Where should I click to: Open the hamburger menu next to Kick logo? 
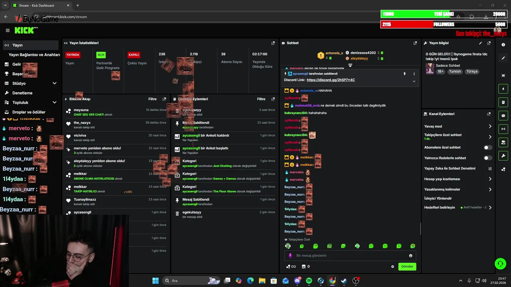click(x=8, y=30)
